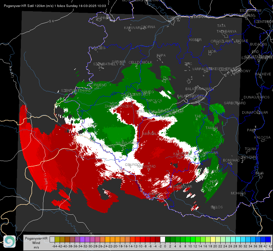Click the SZENTGOTTHARD city label
This screenshot has width=273, height=251.
(x=76, y=91)
